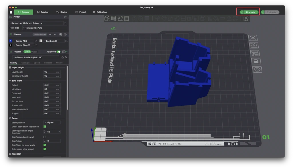Open plate settings hexagon icon

pyautogui.click(x=257, y=69)
